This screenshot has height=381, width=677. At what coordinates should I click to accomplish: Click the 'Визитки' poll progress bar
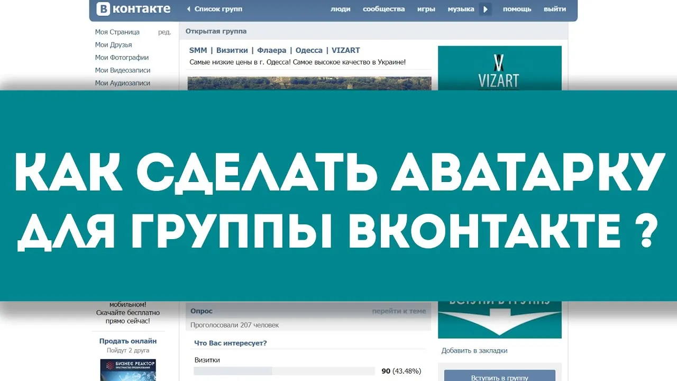click(285, 371)
